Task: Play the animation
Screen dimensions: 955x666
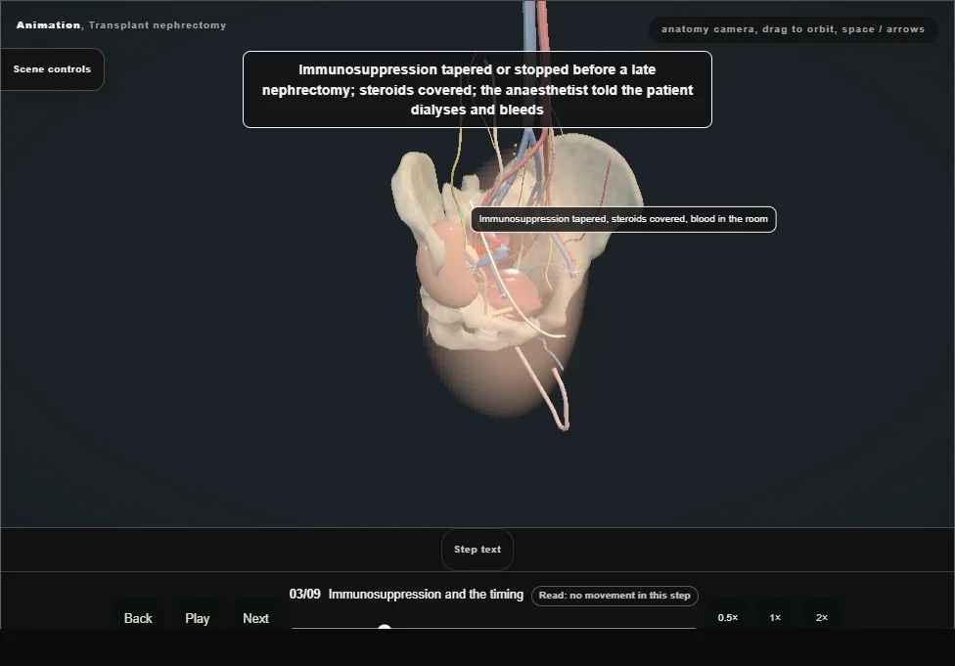Action: click(198, 618)
